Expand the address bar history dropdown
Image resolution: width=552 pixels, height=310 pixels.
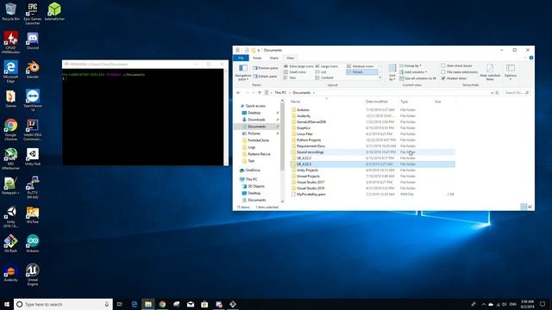(x=492, y=93)
